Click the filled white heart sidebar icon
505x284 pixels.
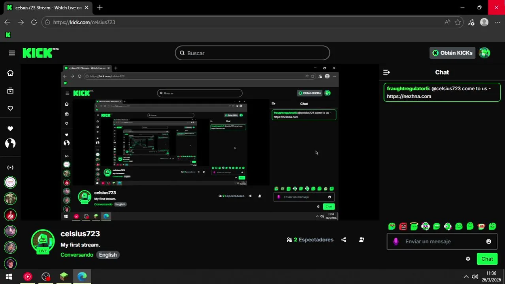point(10,129)
